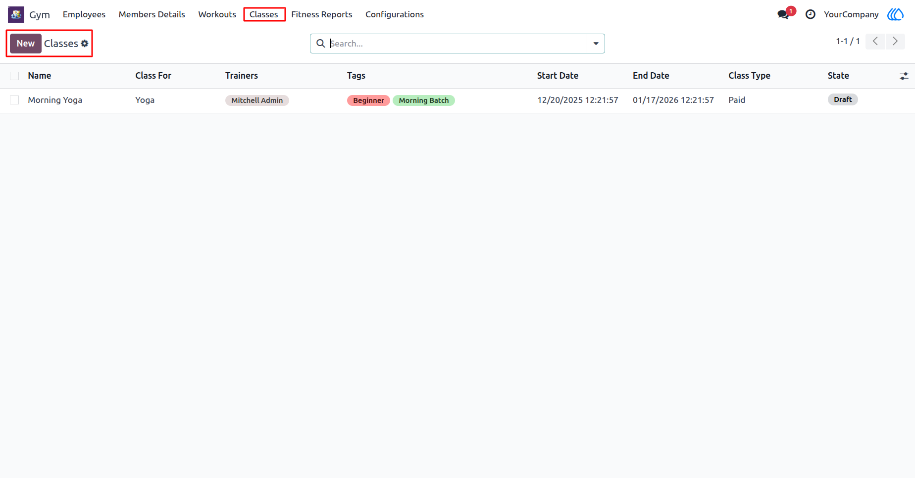915x478 pixels.
Task: Click the Yoga class-for cell
Action: tap(145, 100)
